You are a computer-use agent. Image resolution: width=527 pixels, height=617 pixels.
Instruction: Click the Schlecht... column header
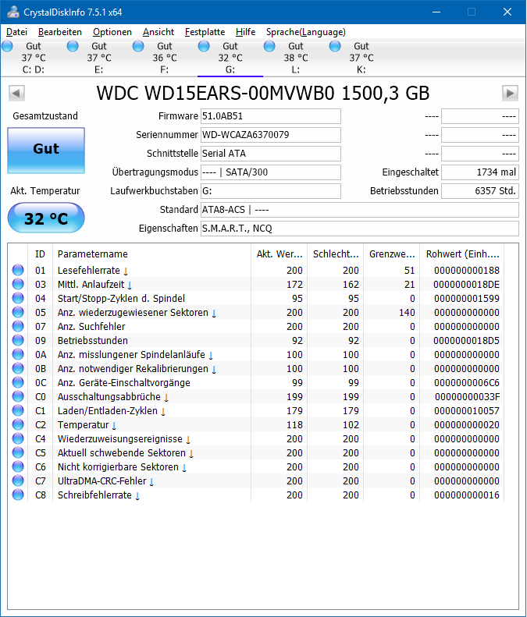tap(336, 254)
